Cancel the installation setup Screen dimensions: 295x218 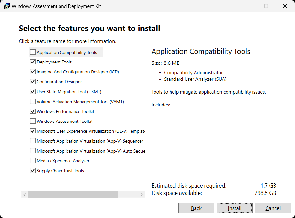[x=273, y=208]
